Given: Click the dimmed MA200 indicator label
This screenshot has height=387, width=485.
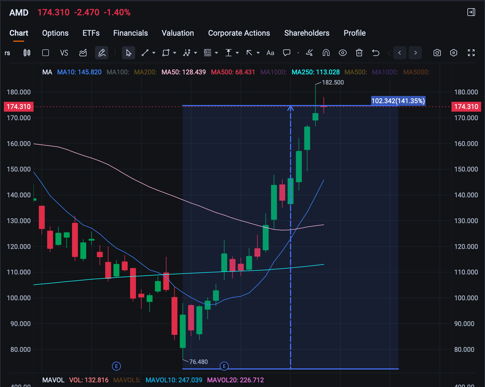Looking at the screenshot, I should pos(145,72).
